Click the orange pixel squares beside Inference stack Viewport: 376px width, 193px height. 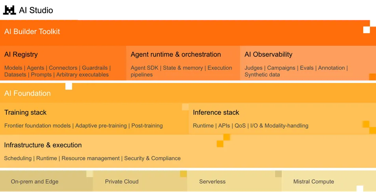point(369,127)
